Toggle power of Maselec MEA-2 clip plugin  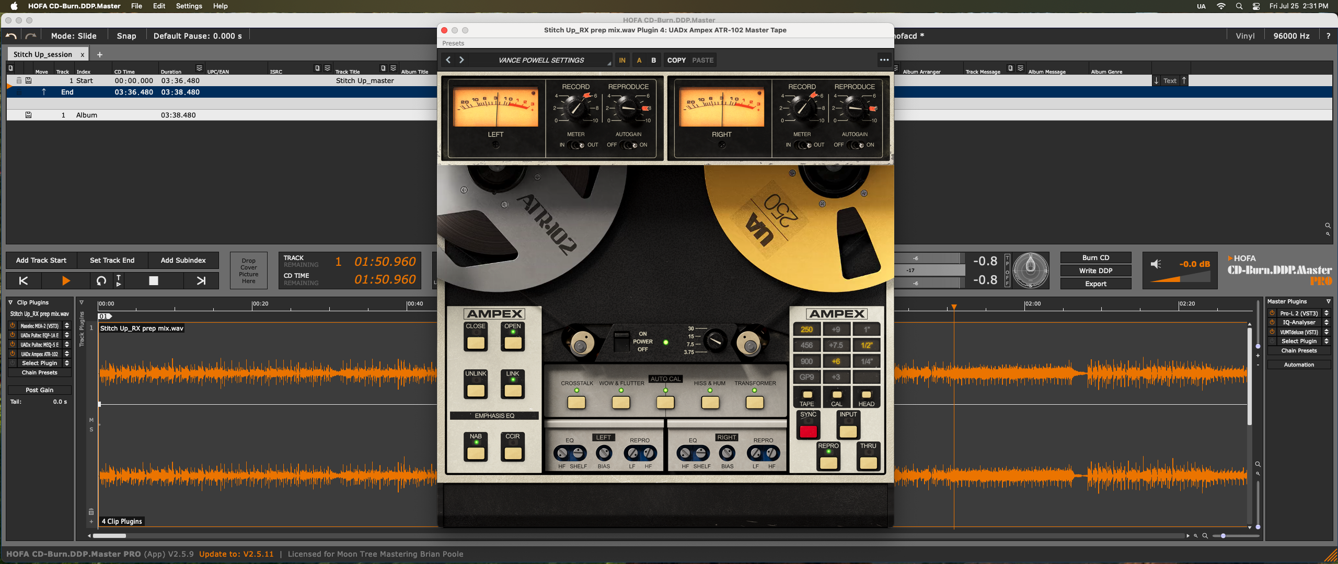[x=13, y=326]
